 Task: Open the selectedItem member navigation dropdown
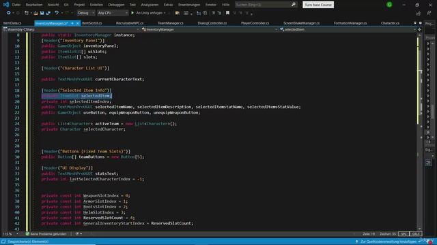click(x=348, y=29)
